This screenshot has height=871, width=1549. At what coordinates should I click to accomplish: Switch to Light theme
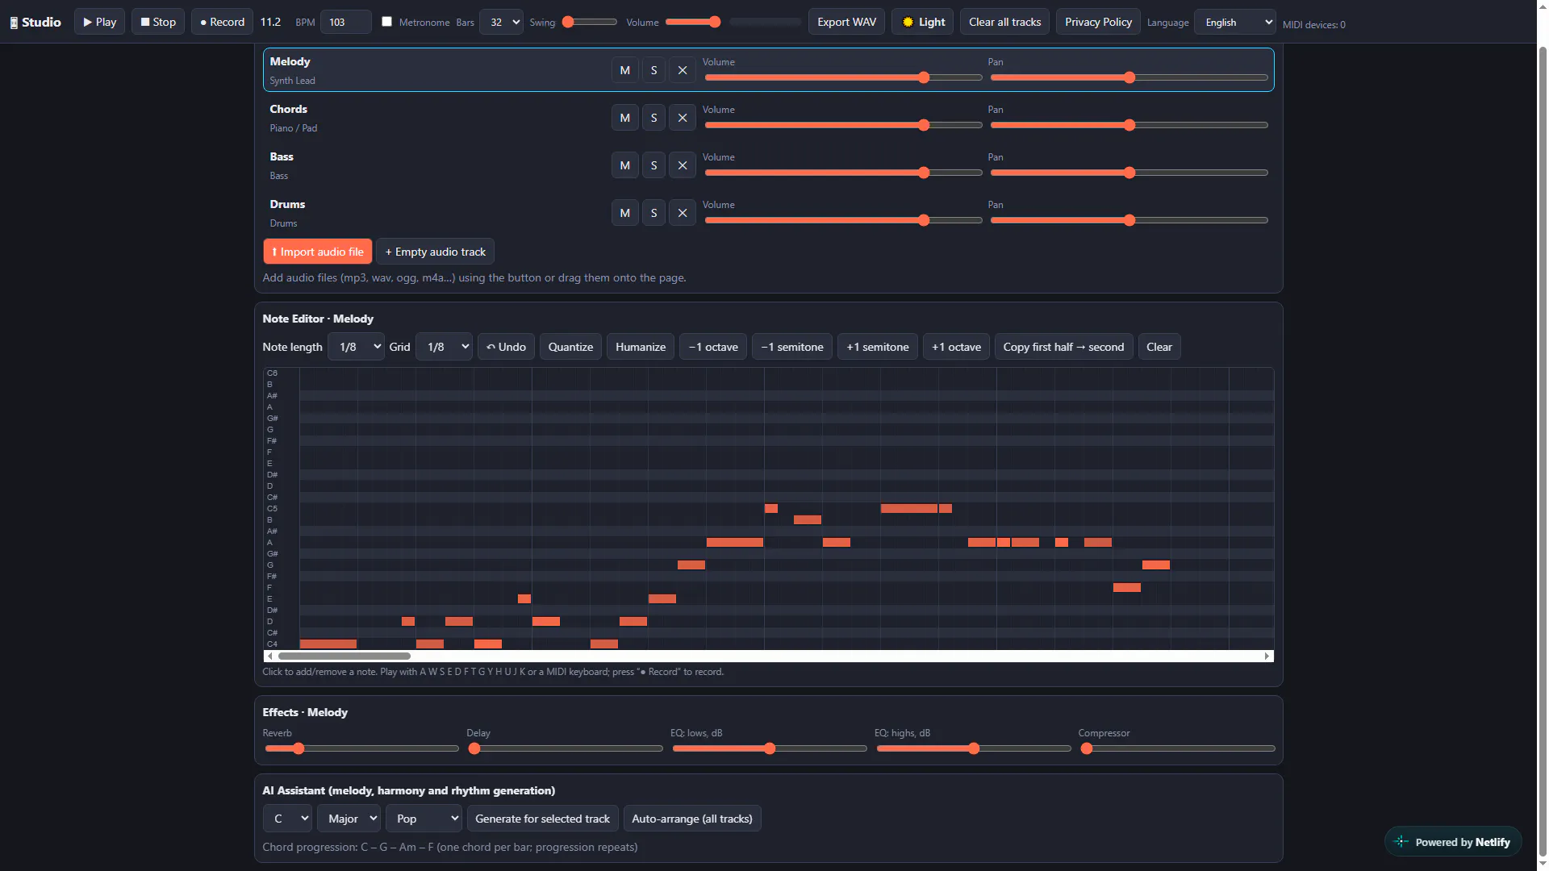tap(923, 22)
